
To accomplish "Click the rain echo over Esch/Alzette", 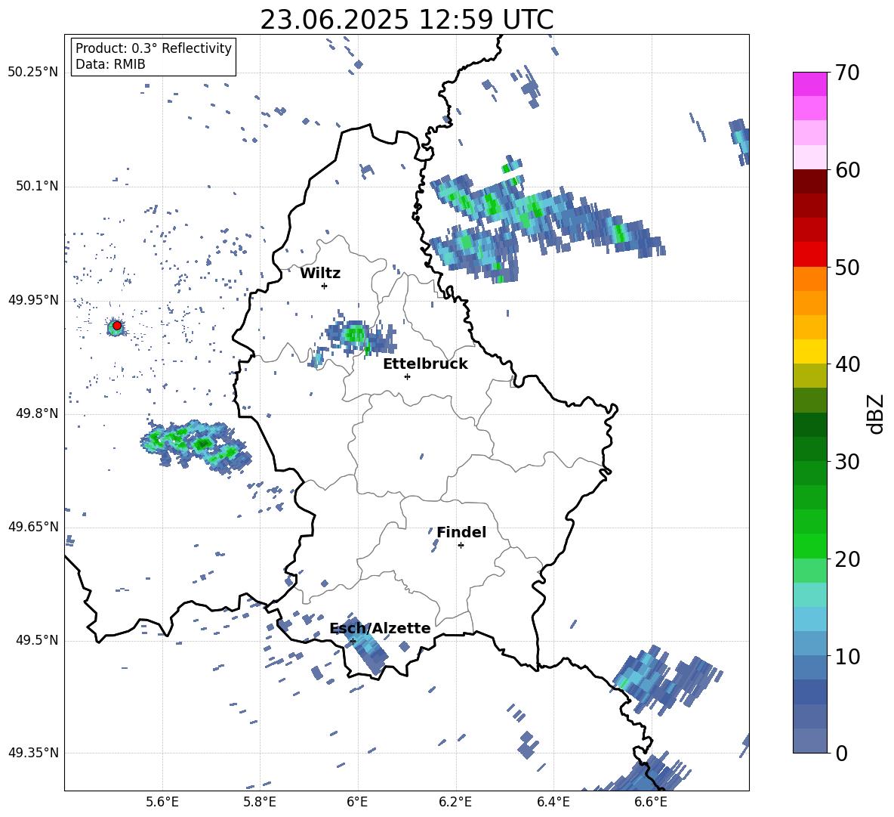I will (x=367, y=645).
